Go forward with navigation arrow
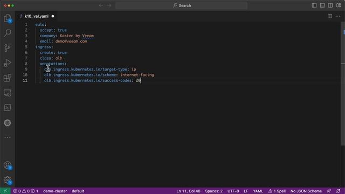 click(x=109, y=5)
